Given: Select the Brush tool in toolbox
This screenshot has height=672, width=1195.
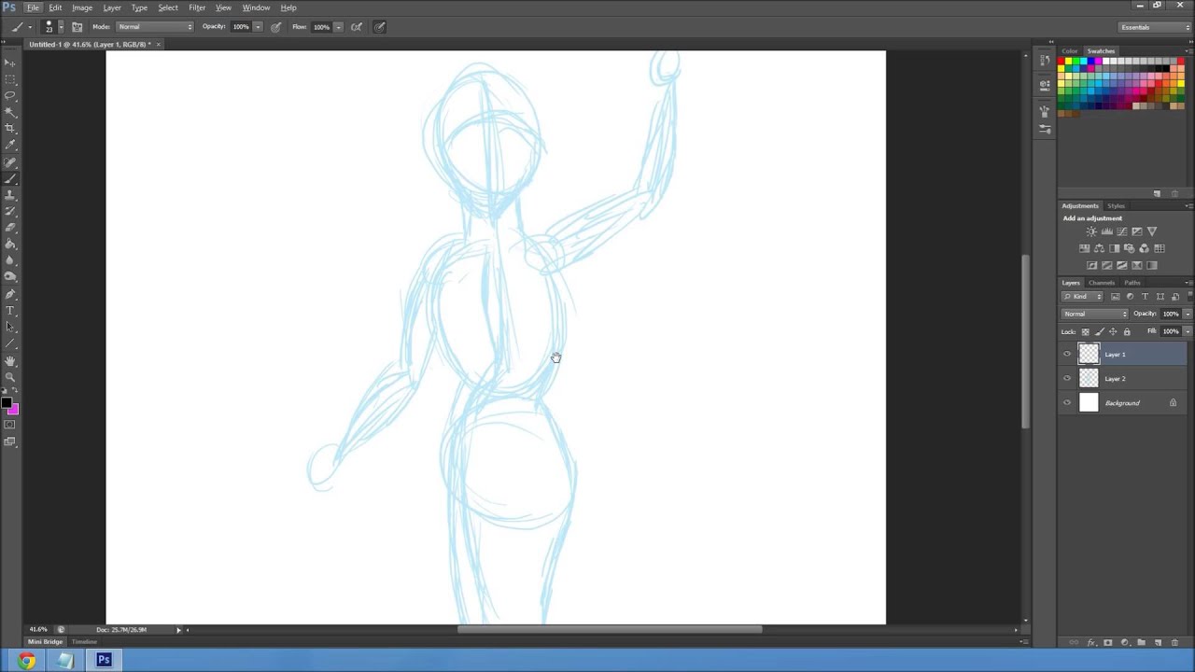Looking at the screenshot, I should pyautogui.click(x=10, y=179).
